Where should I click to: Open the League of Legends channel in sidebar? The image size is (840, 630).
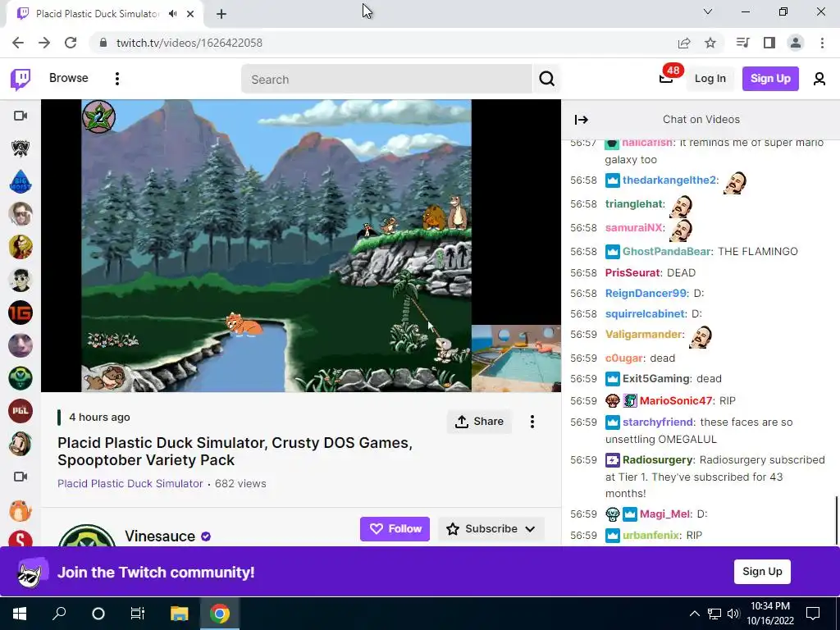point(21,148)
